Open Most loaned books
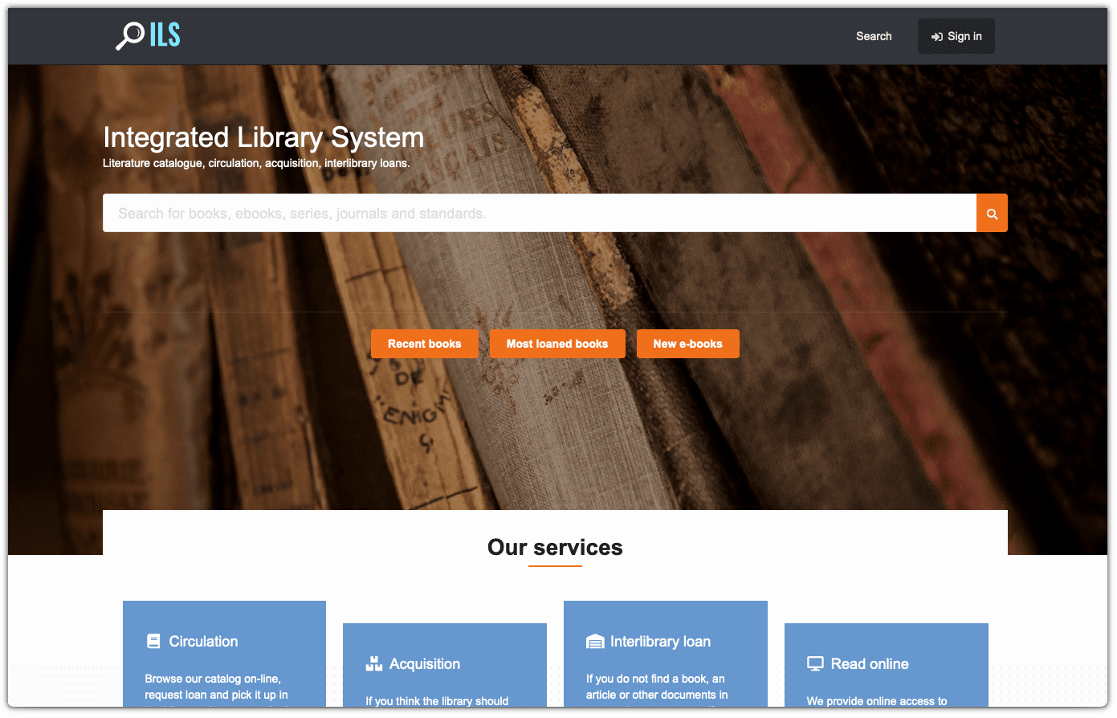 (557, 343)
